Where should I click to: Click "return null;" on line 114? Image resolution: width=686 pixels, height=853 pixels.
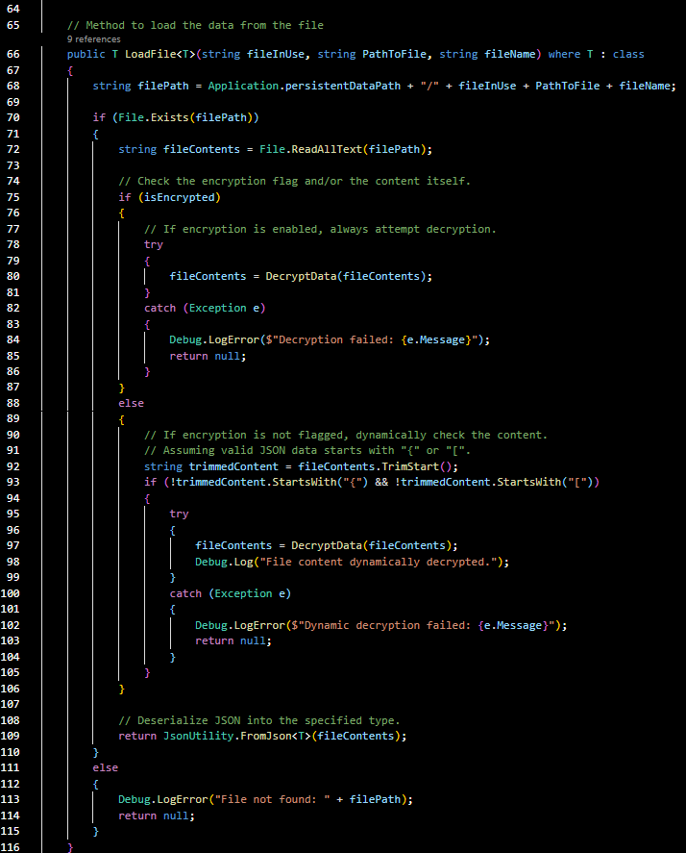pyautogui.click(x=157, y=815)
